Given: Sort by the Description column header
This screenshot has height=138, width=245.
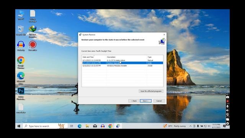Looking at the screenshot, I should [x=126, y=57].
